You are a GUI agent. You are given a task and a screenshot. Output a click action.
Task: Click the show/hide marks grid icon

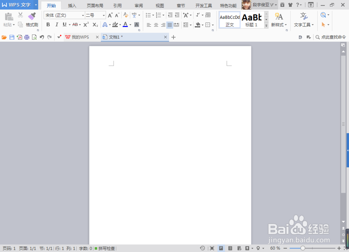click(208, 15)
